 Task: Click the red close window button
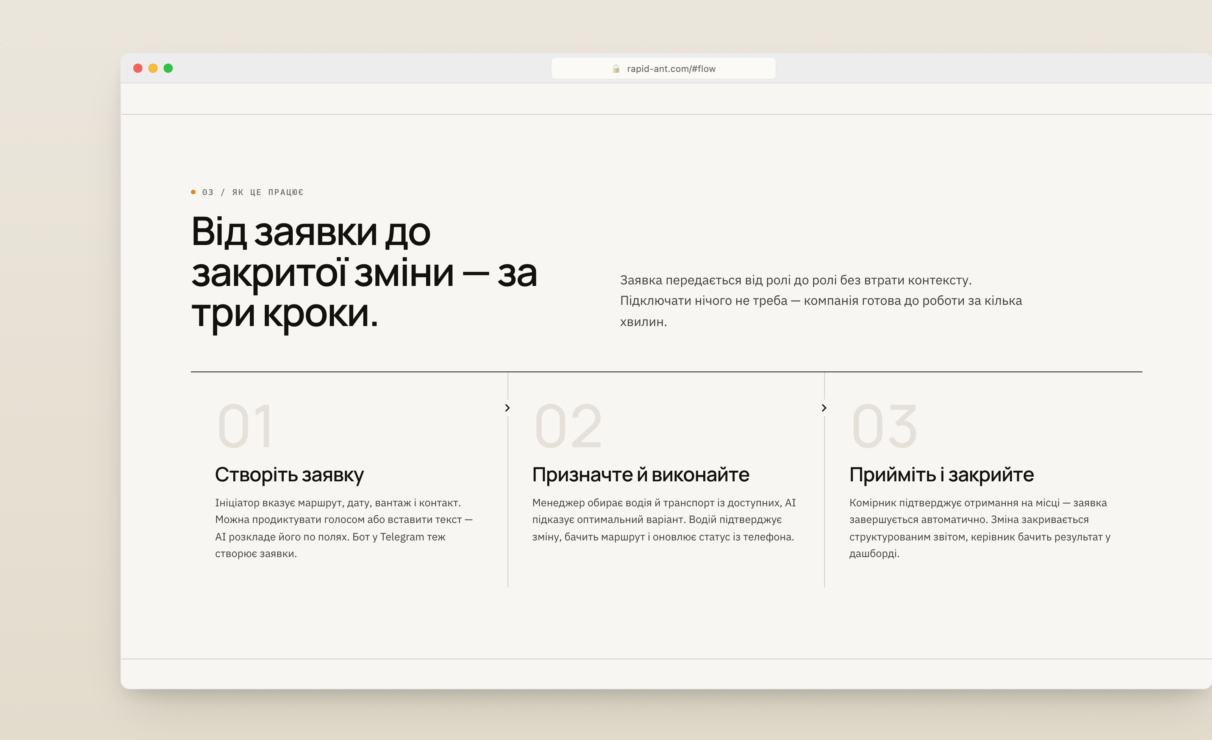click(x=138, y=68)
